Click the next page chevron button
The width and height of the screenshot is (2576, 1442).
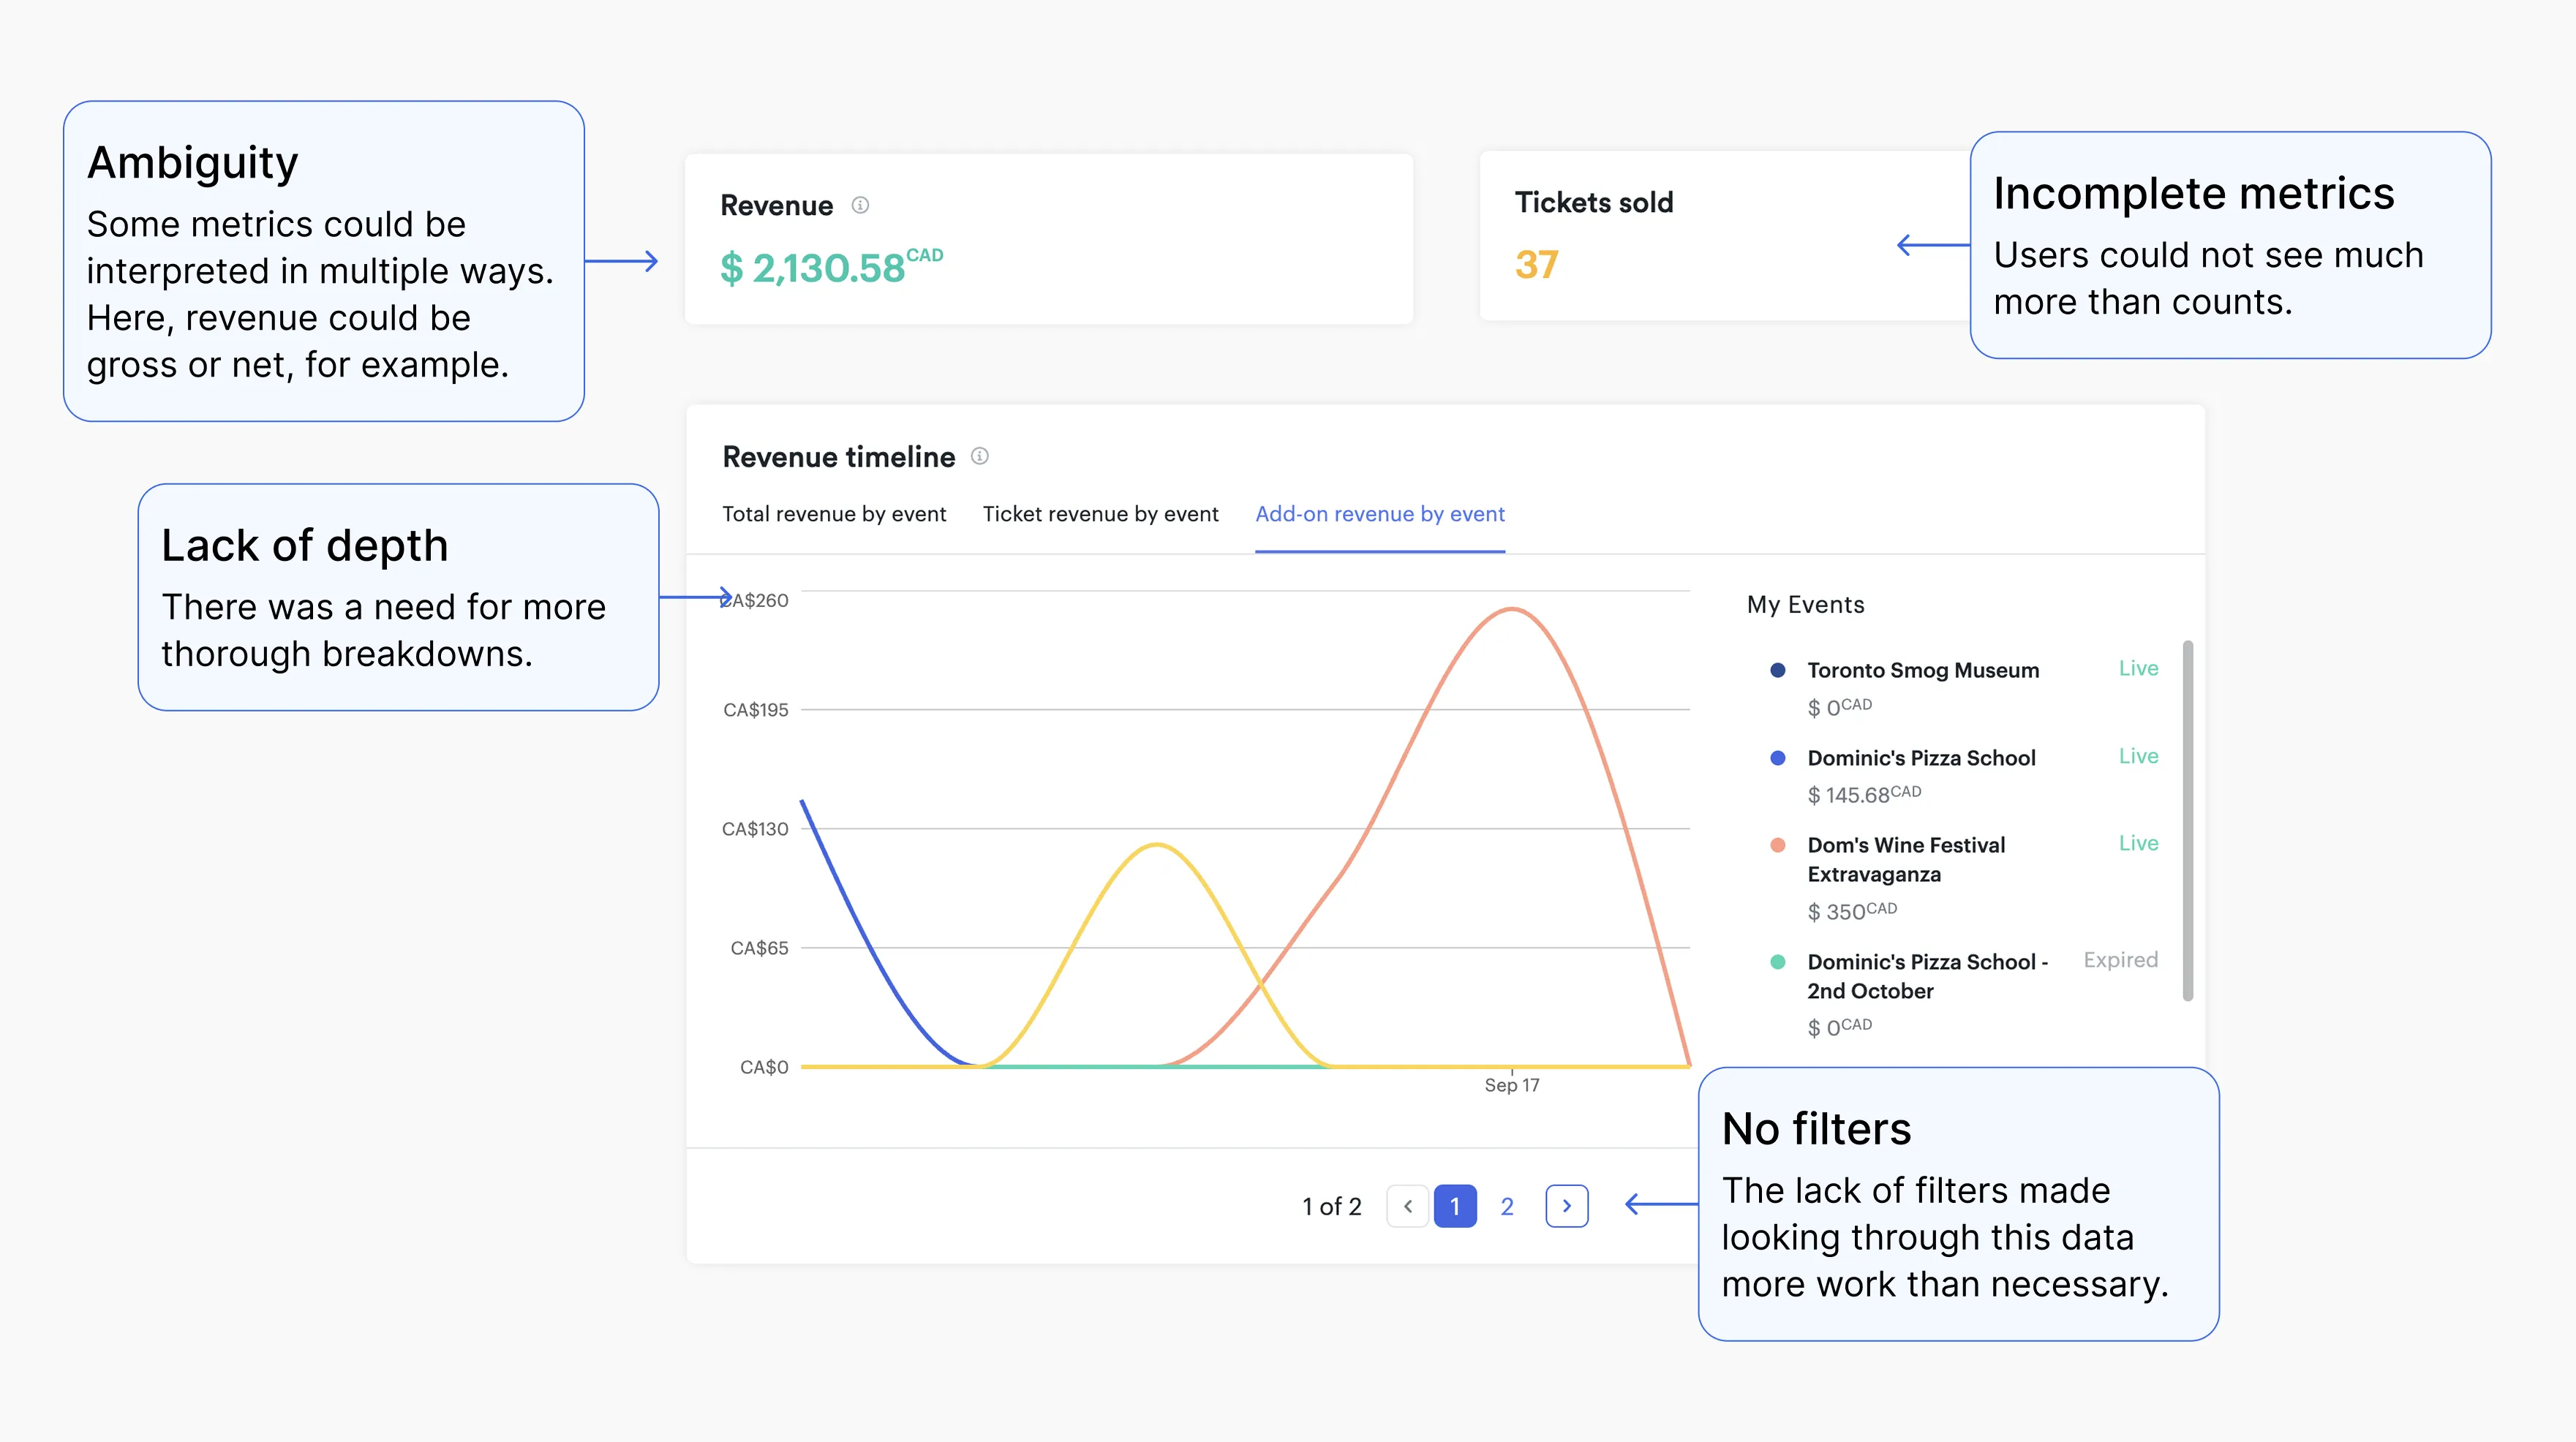[1566, 1206]
